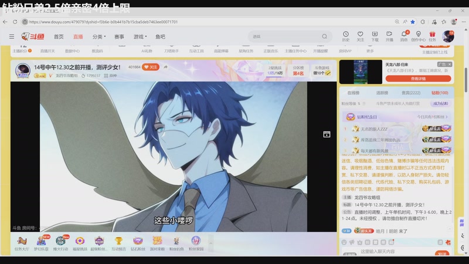Expand the 游戏 dropdown in navigation
This screenshot has height=264, width=469.
[140, 36]
